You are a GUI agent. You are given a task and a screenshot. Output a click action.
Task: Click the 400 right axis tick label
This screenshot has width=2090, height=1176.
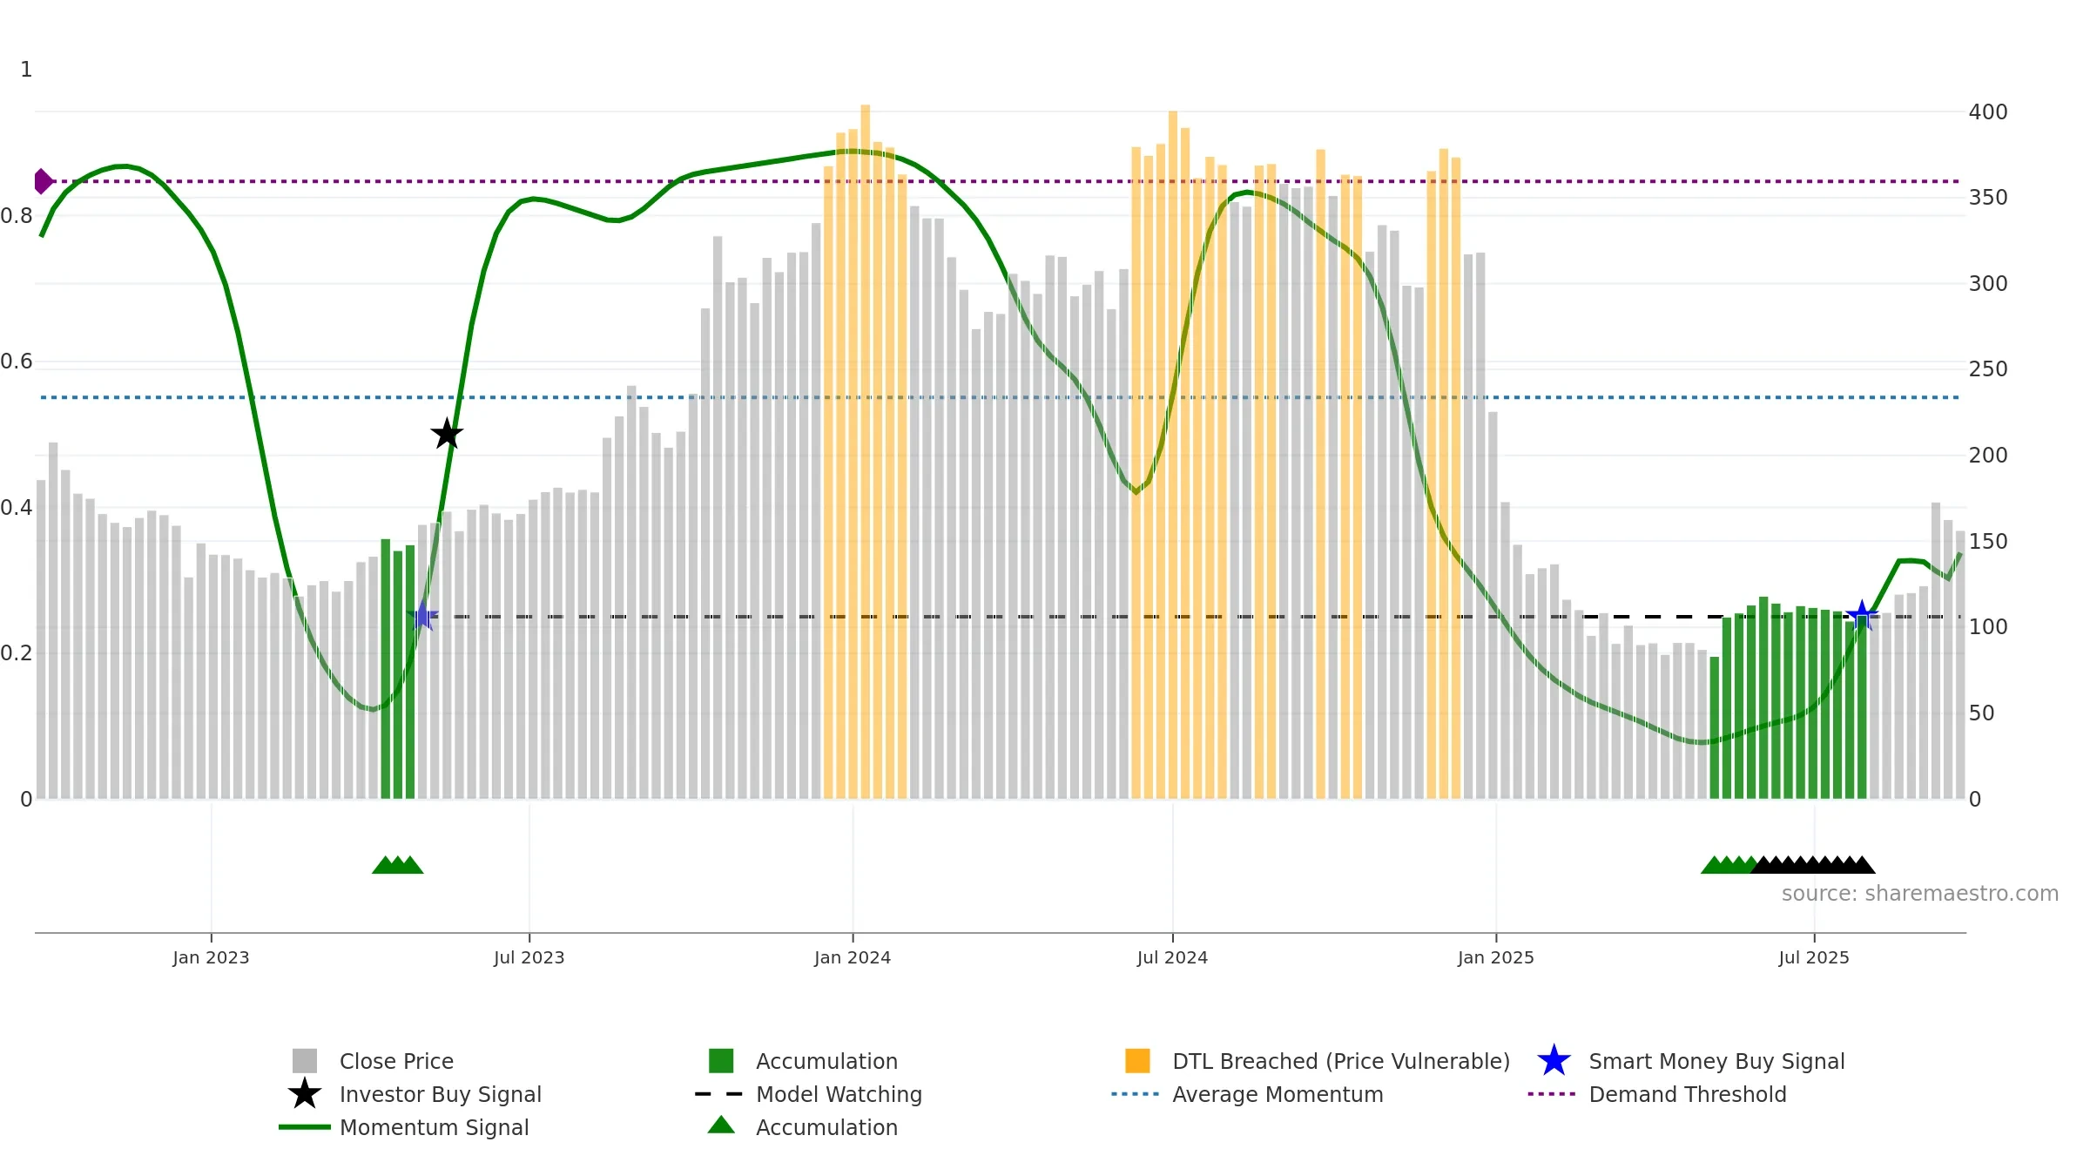point(1988,112)
